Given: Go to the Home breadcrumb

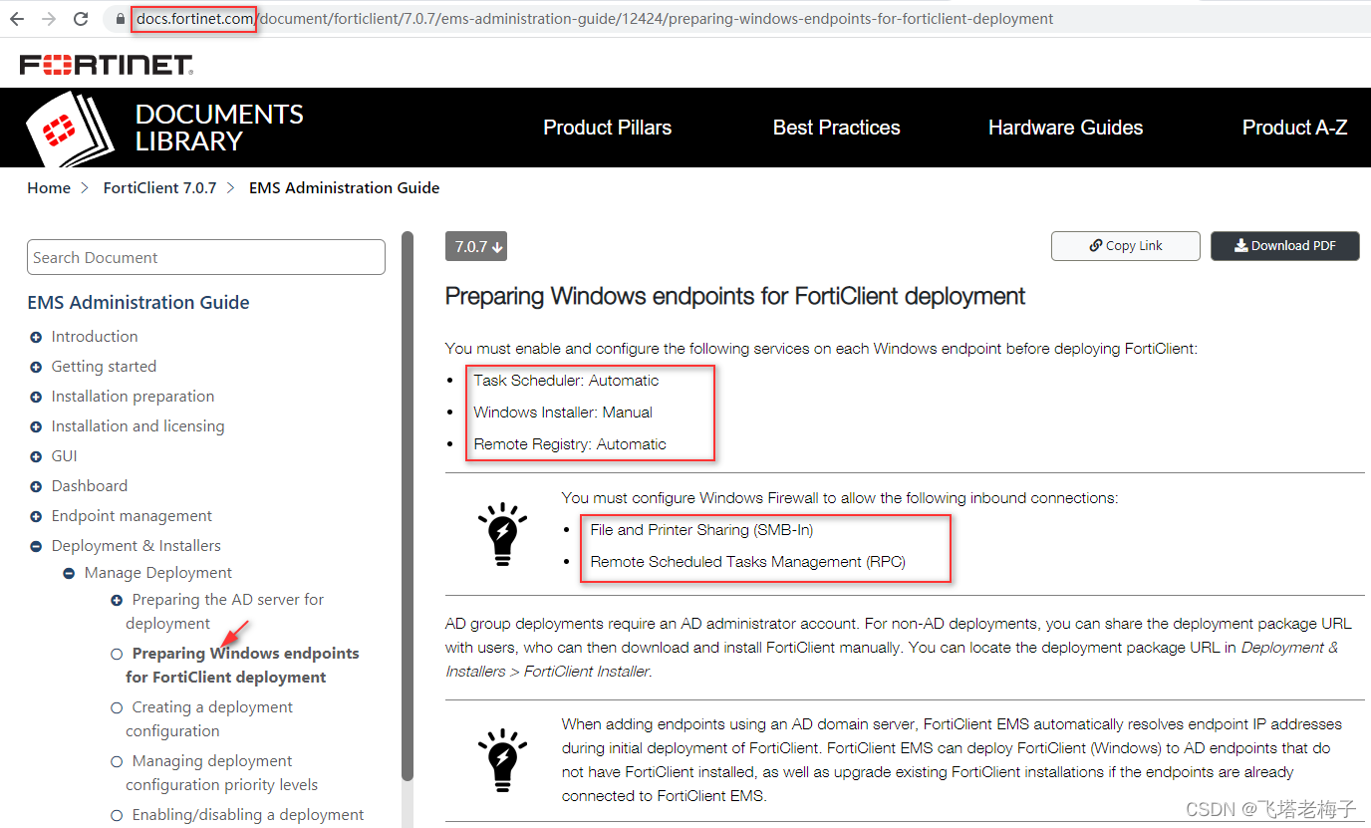Looking at the screenshot, I should click(49, 187).
